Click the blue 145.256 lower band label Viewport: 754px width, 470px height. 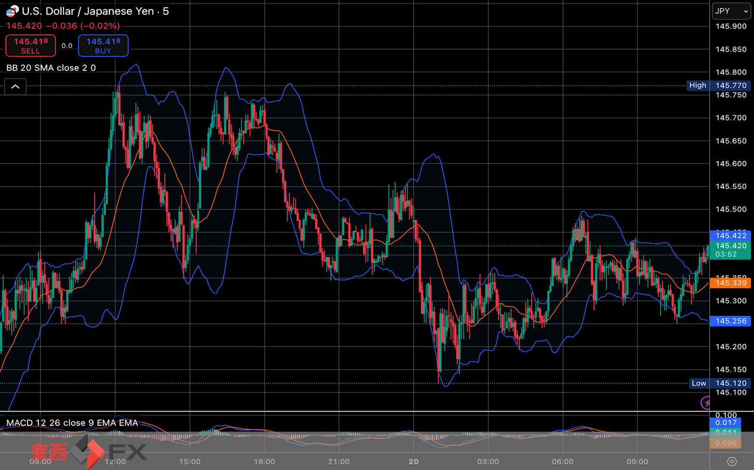pyautogui.click(x=730, y=321)
